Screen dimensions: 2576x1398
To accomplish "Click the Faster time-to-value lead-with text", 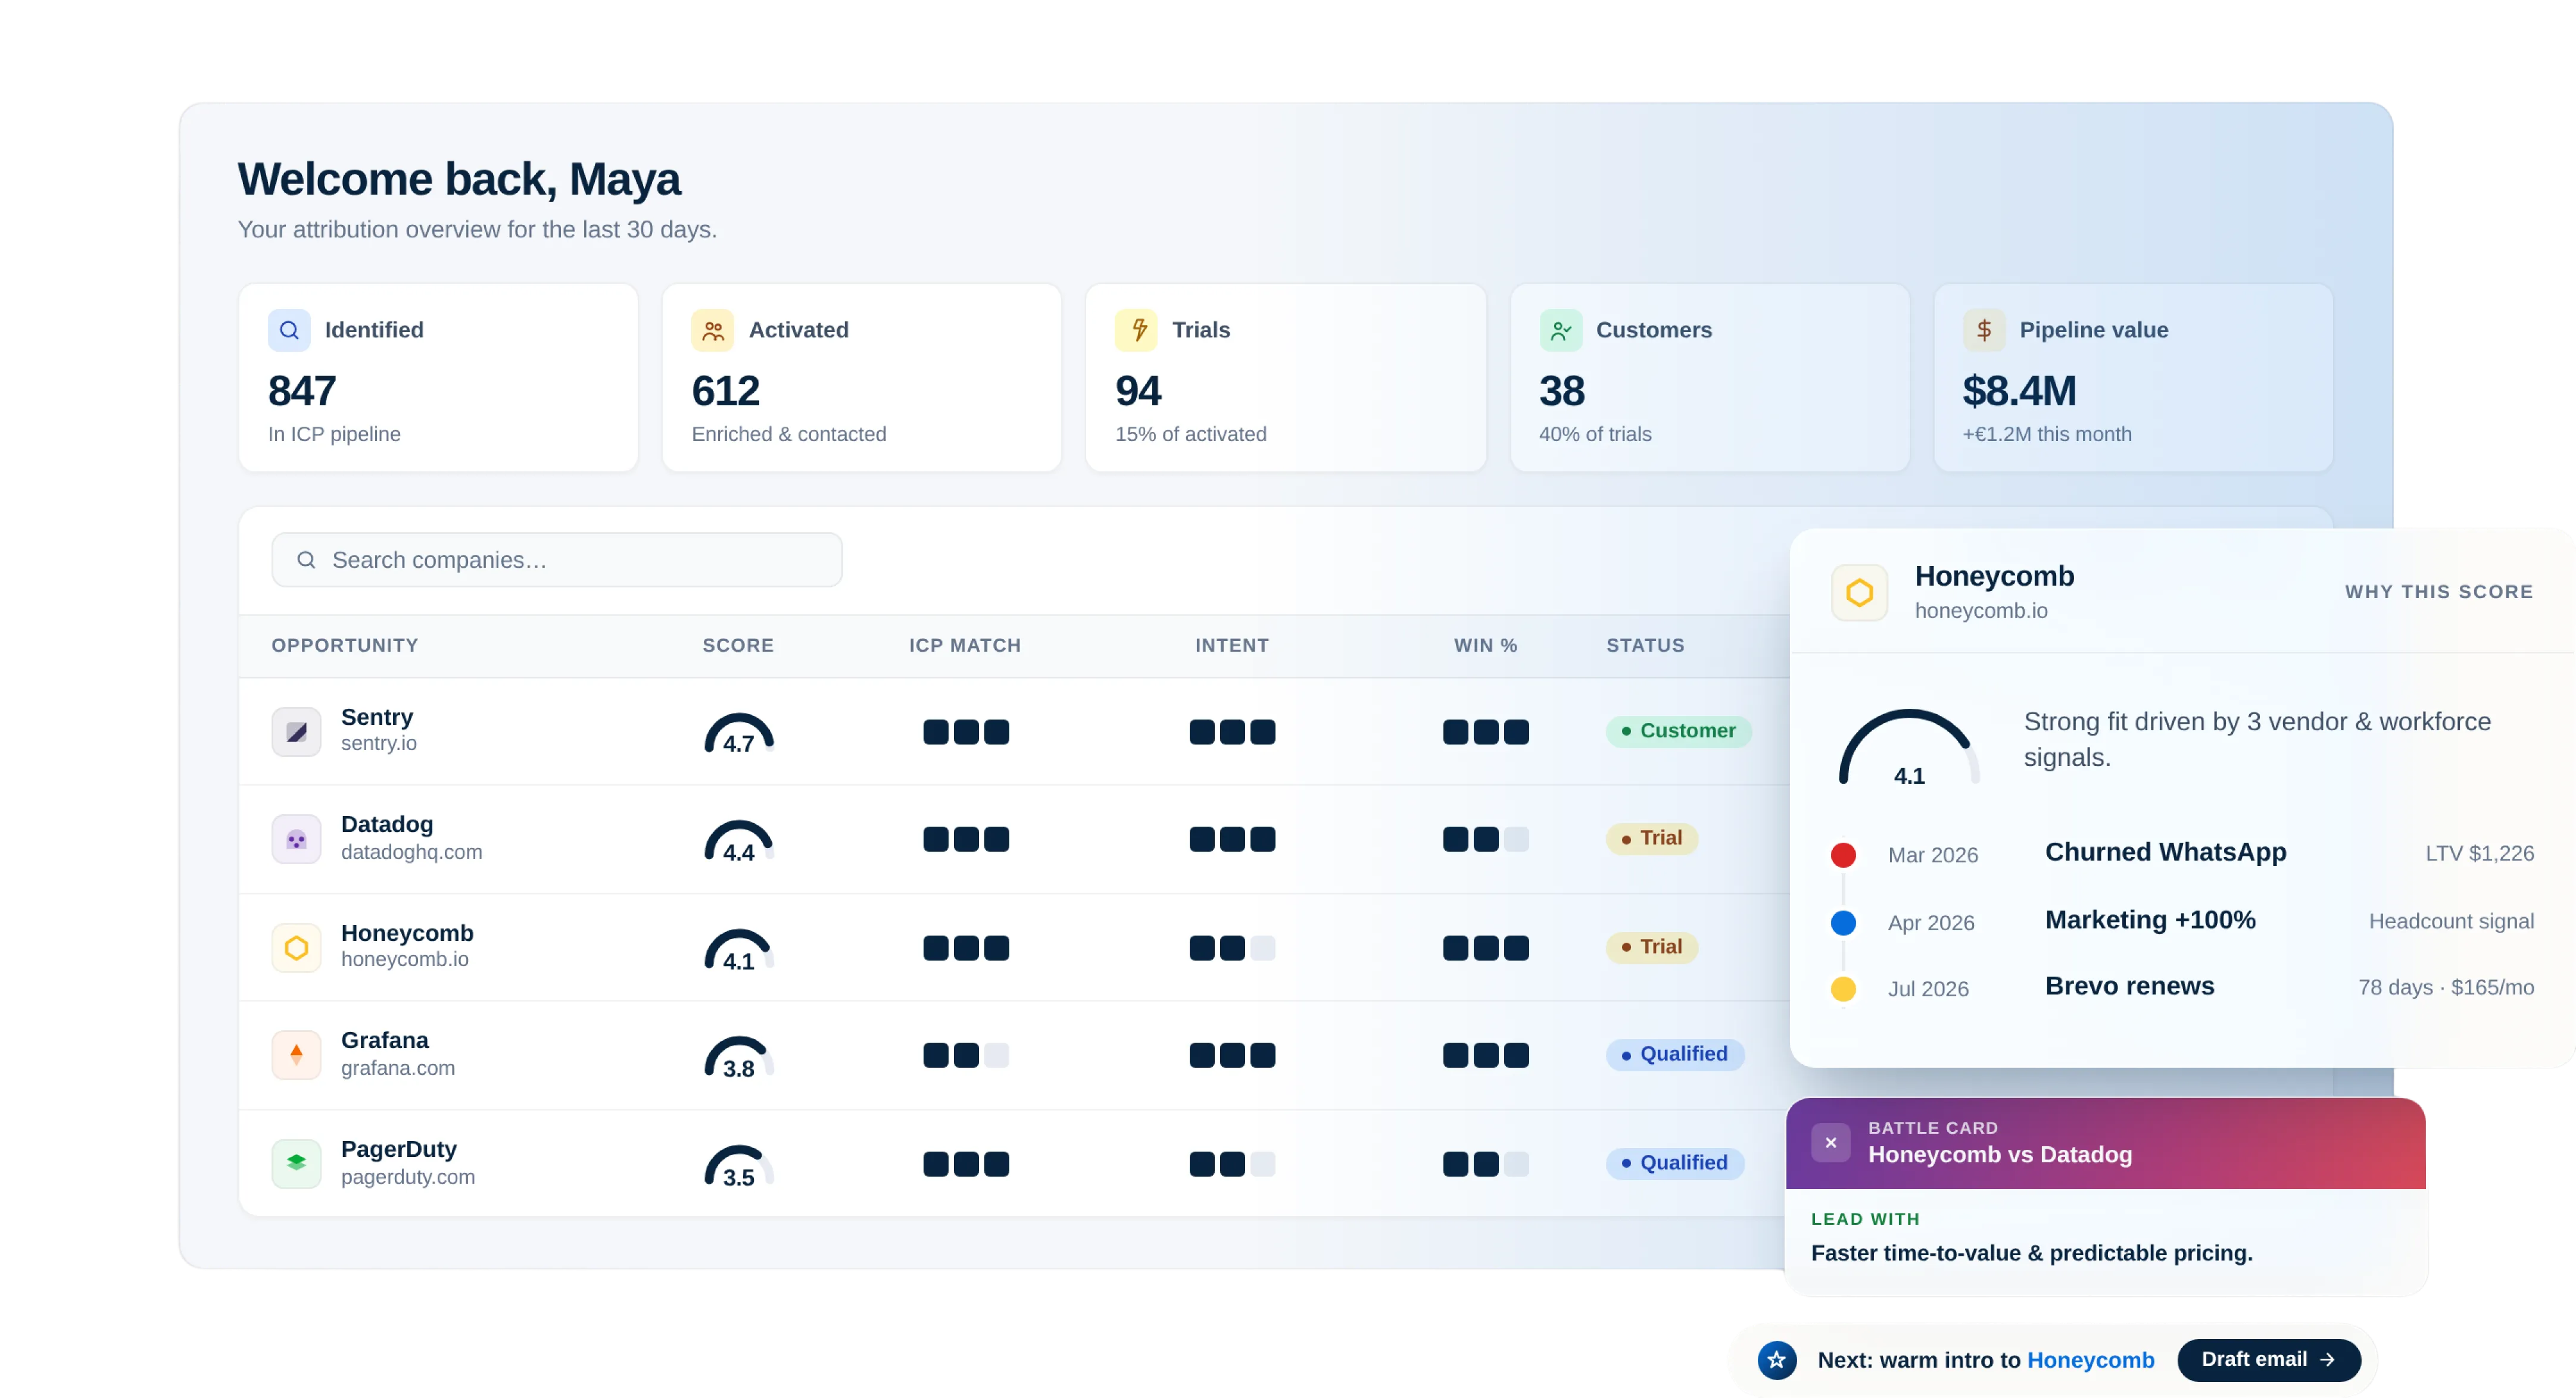I will click(2032, 1253).
